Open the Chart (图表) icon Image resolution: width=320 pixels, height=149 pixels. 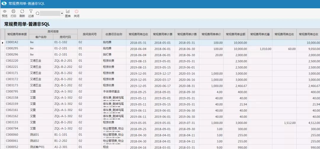(68, 12)
